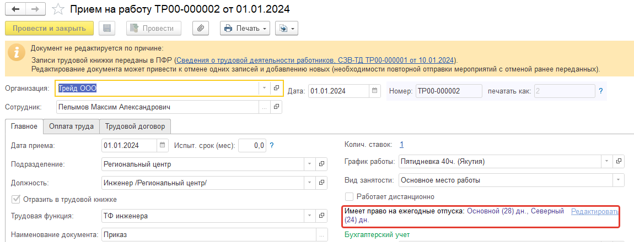Screen dimensions: 634x242
Task: Open attached files with paperclip icon
Action: pyautogui.click(x=201, y=28)
